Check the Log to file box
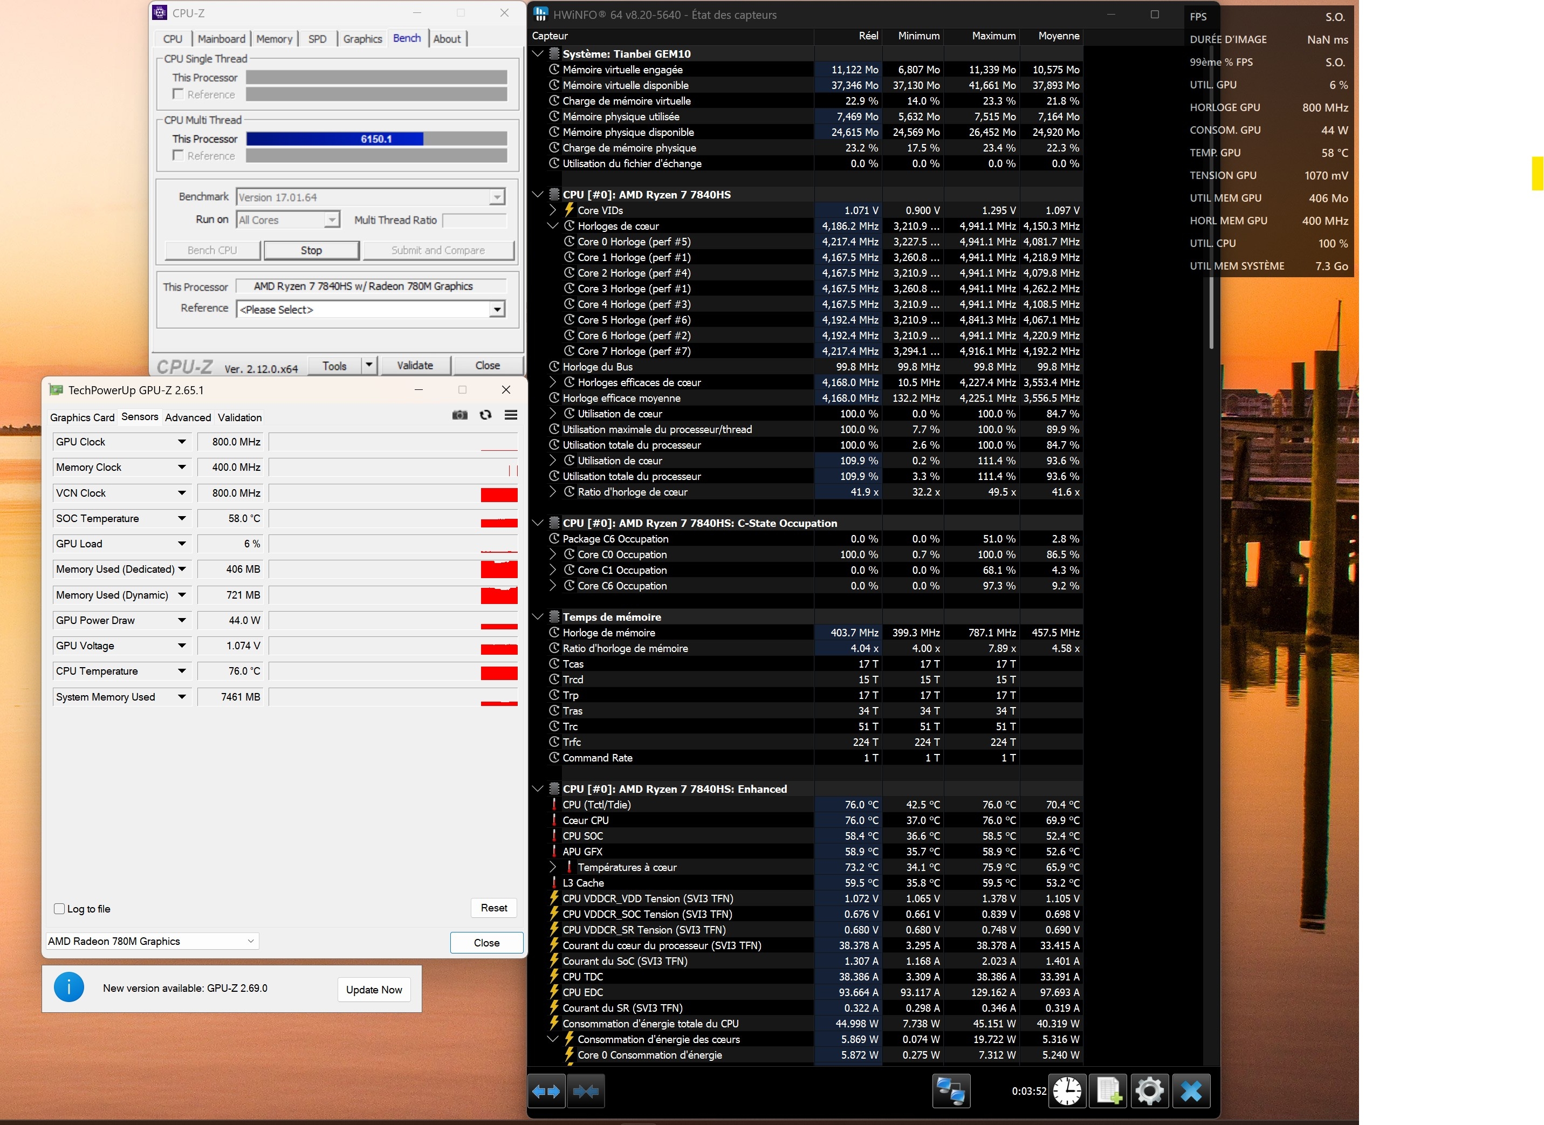 tap(59, 908)
